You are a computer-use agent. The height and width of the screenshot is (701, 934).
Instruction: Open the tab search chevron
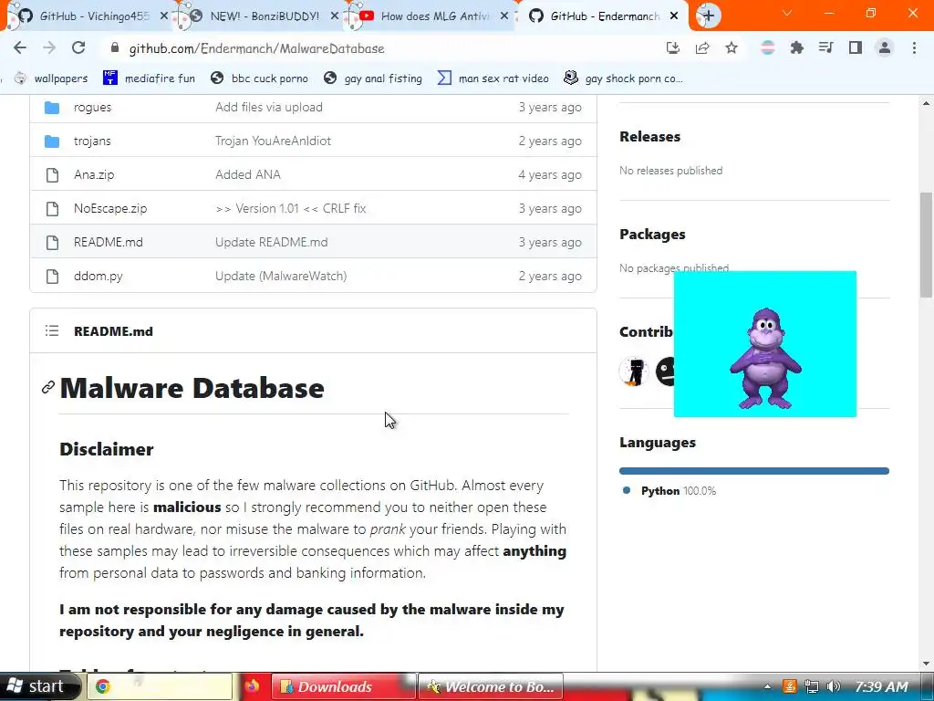(x=787, y=13)
